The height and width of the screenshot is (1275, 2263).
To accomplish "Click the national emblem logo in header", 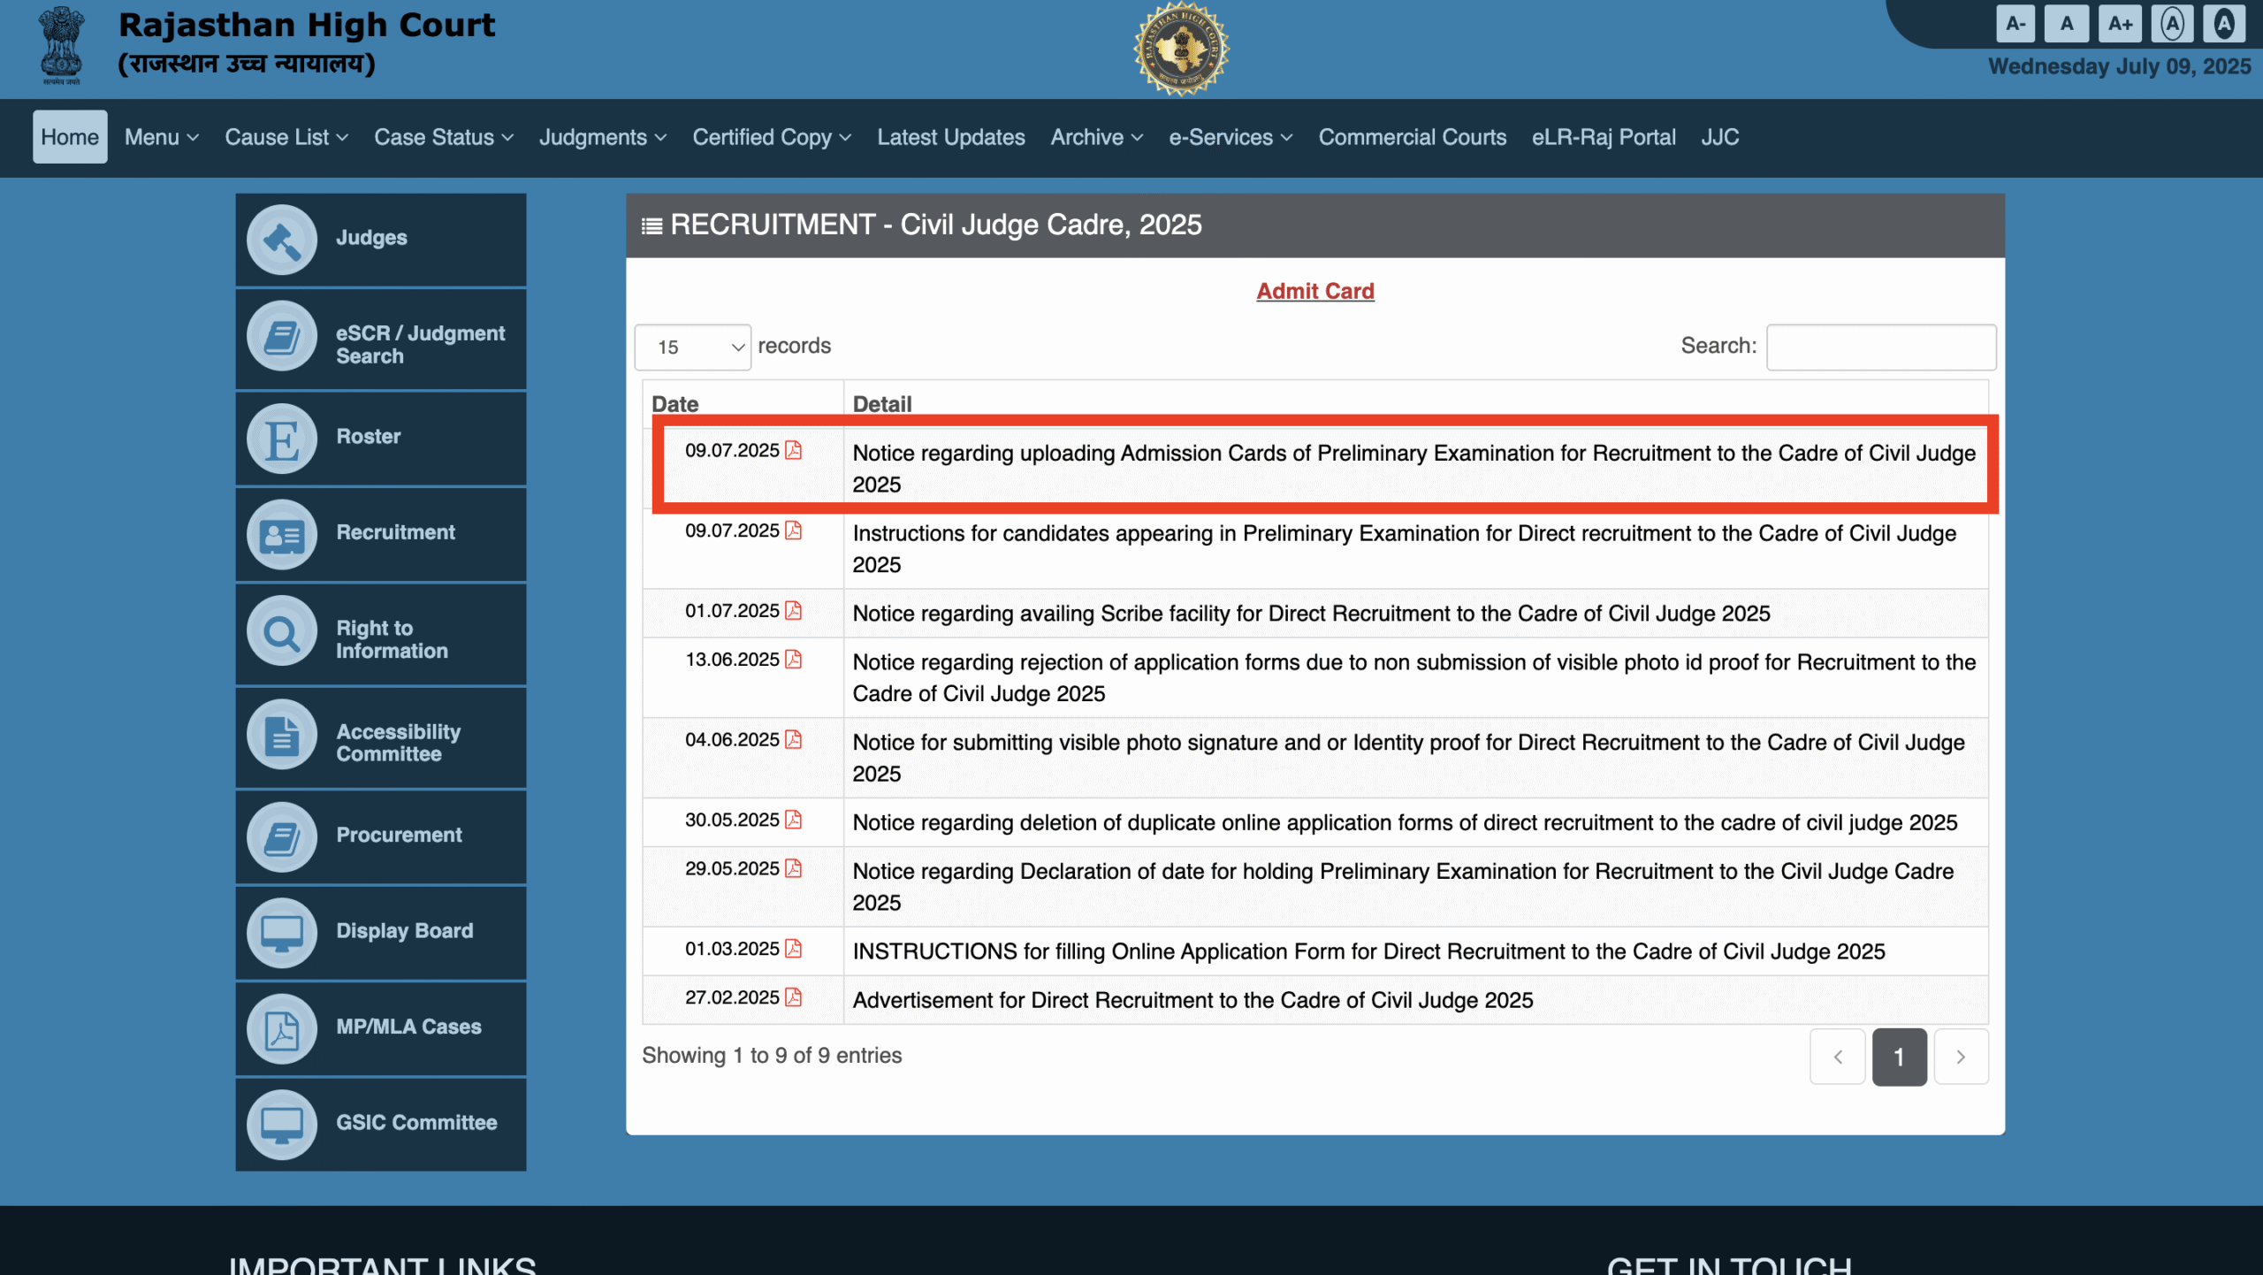I will [x=62, y=46].
